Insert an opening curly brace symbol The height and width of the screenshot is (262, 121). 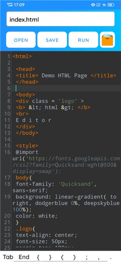point(38,257)
